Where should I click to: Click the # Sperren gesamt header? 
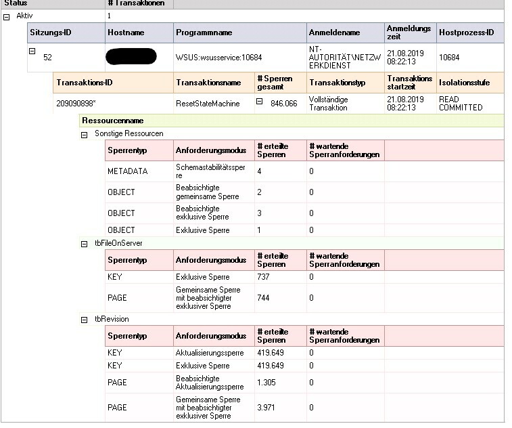[x=281, y=83]
